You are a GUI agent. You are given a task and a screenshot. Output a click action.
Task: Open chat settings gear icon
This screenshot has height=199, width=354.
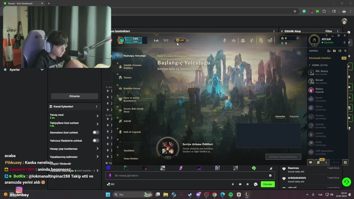[248, 184]
